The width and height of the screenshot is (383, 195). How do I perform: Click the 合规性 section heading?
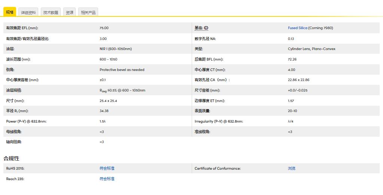[x=11, y=158]
